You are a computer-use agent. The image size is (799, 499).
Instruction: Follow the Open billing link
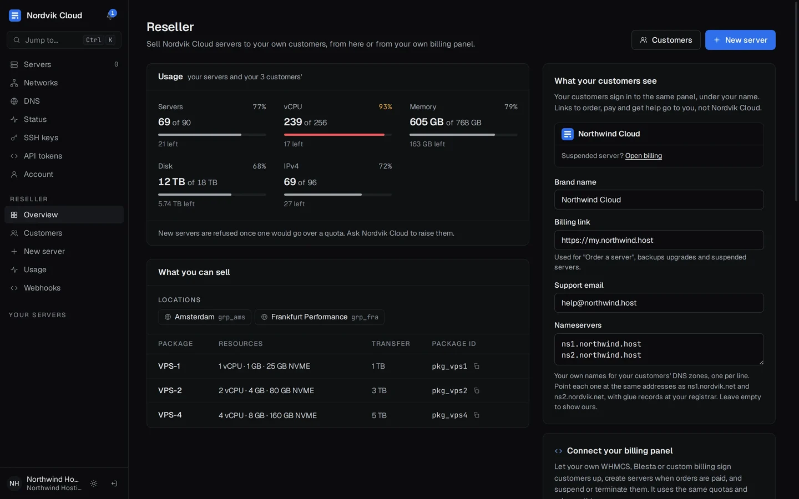(644, 156)
